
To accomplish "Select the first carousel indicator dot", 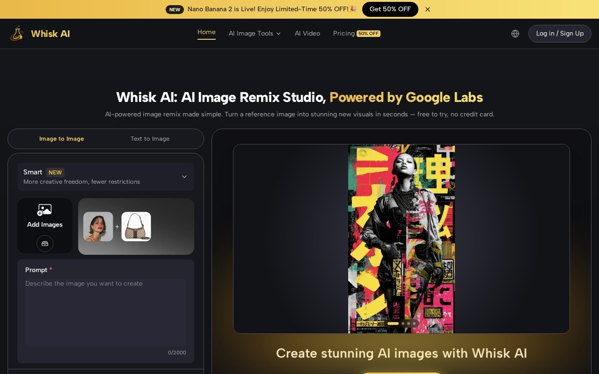I will tap(393, 324).
